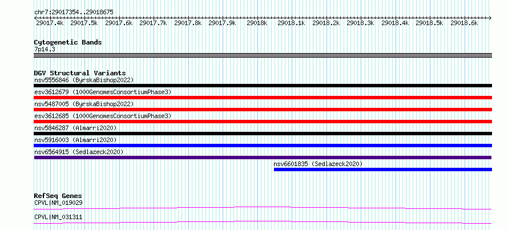Open the nsv5916003 (Almarri2020) label
508x230 pixels.
(75, 140)
